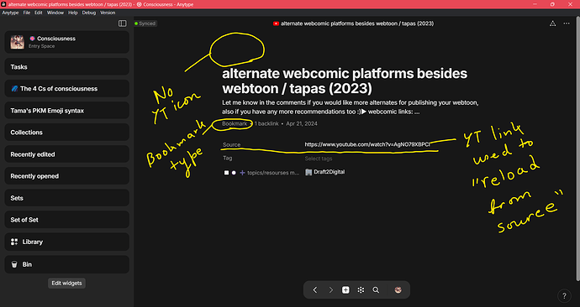The height and width of the screenshot is (307, 580).
Task: Click the YouTube icon in header title
Action: (x=276, y=23)
